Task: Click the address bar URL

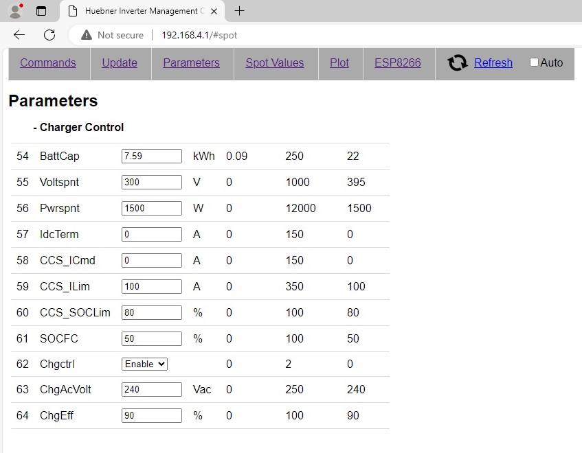Action: click(x=199, y=35)
